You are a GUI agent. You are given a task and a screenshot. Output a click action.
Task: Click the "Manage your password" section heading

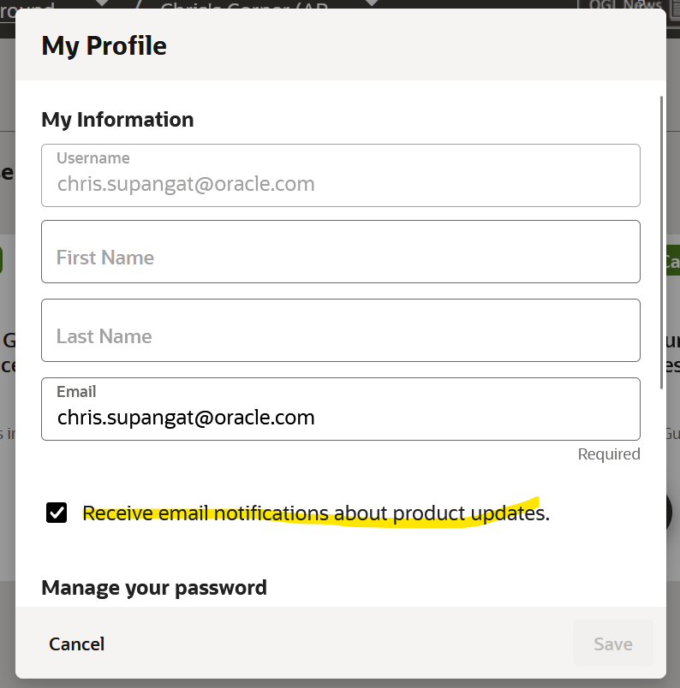[x=154, y=588]
